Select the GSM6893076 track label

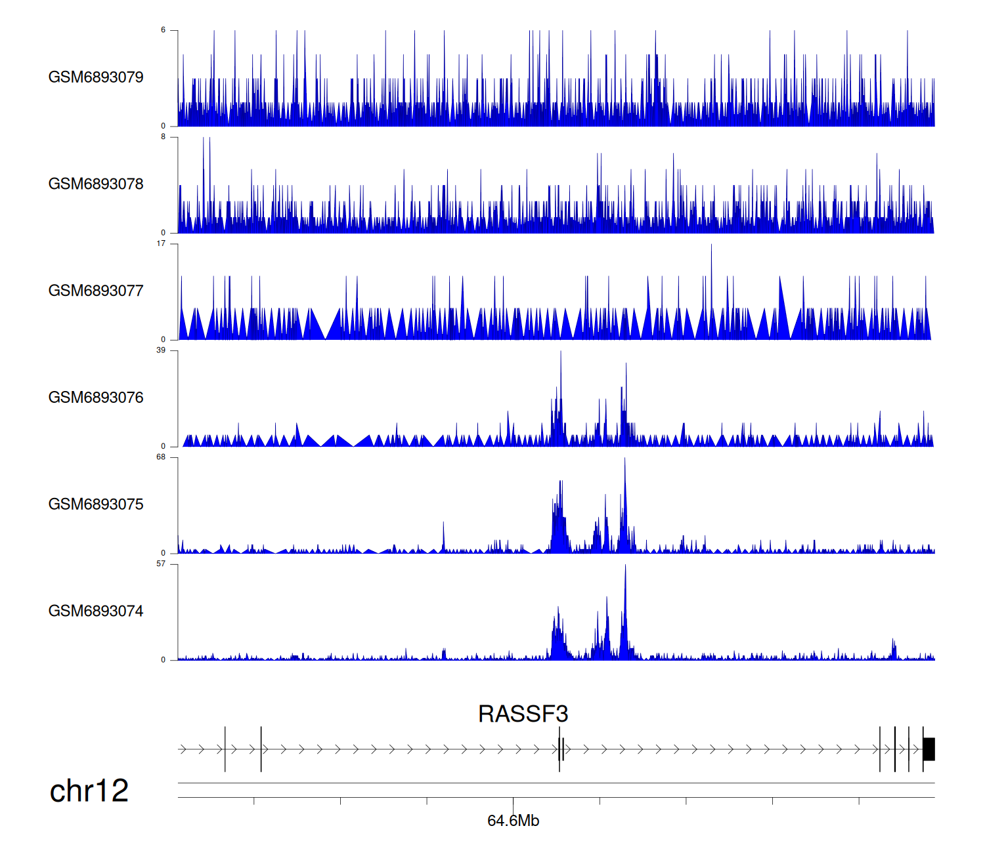click(x=96, y=398)
